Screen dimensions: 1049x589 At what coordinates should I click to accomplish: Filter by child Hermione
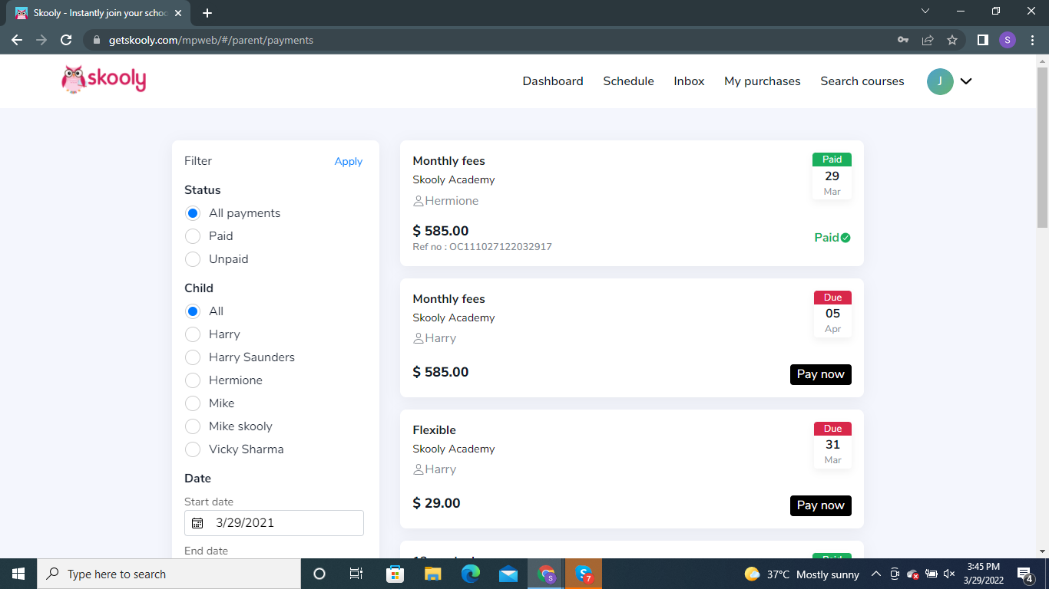[x=193, y=380]
